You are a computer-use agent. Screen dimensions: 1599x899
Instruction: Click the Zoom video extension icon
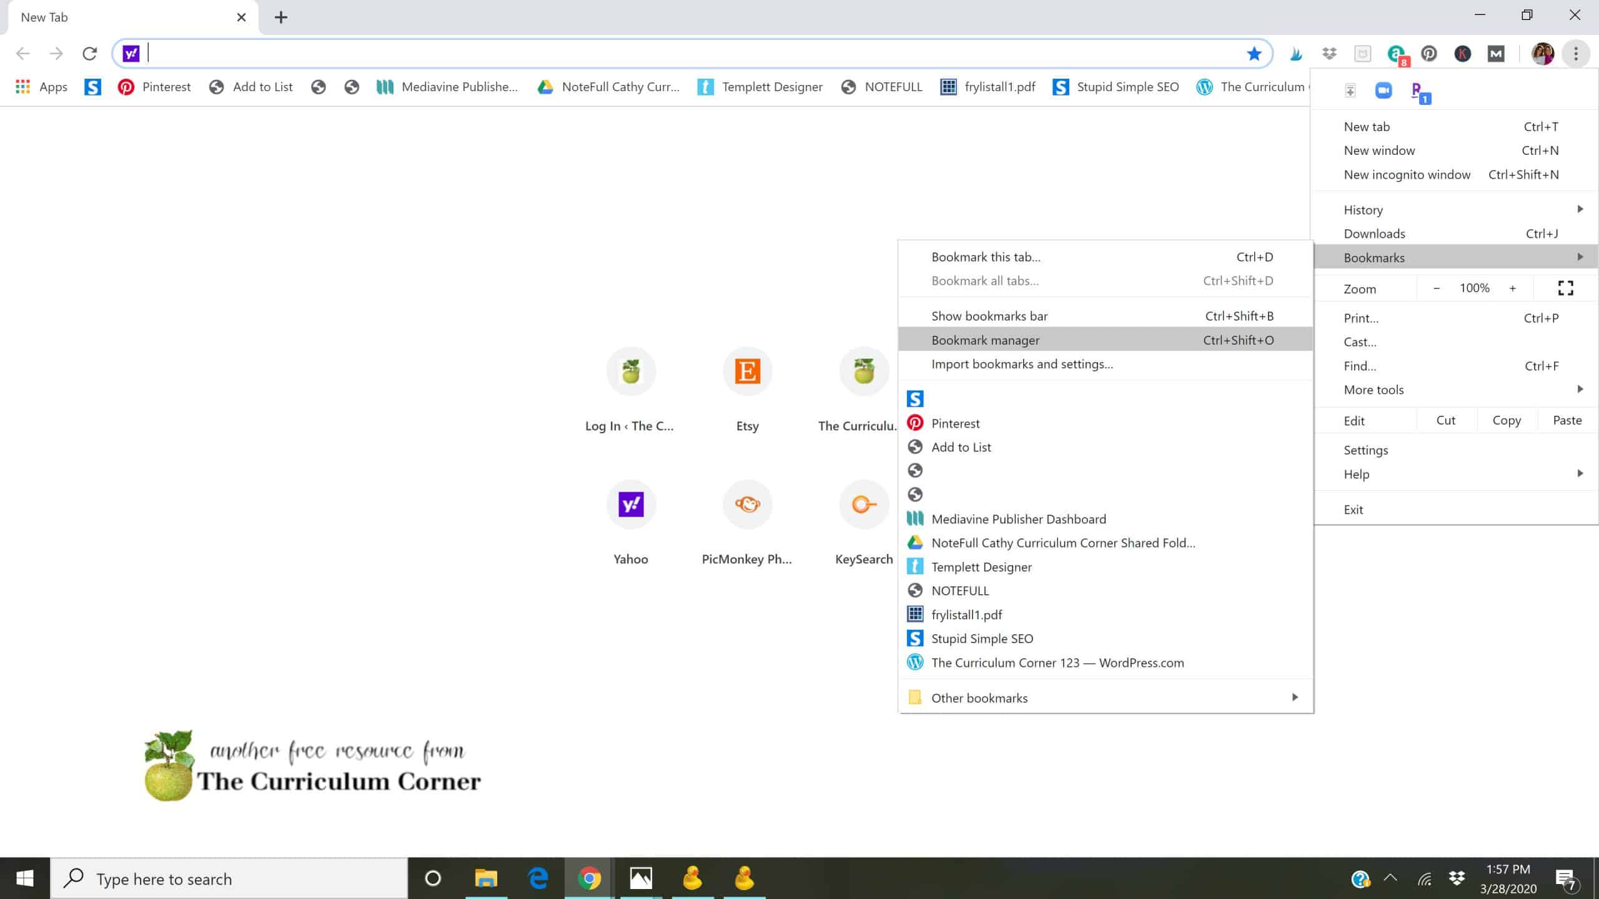(1383, 91)
